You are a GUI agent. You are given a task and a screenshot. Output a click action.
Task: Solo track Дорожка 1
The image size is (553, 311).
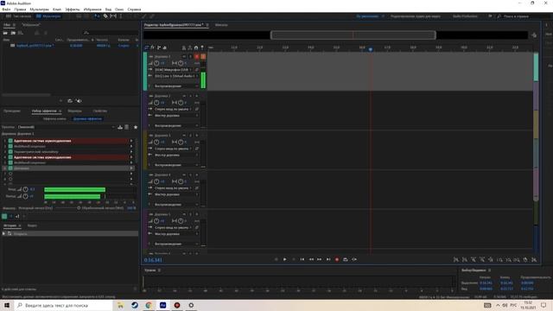(x=190, y=56)
